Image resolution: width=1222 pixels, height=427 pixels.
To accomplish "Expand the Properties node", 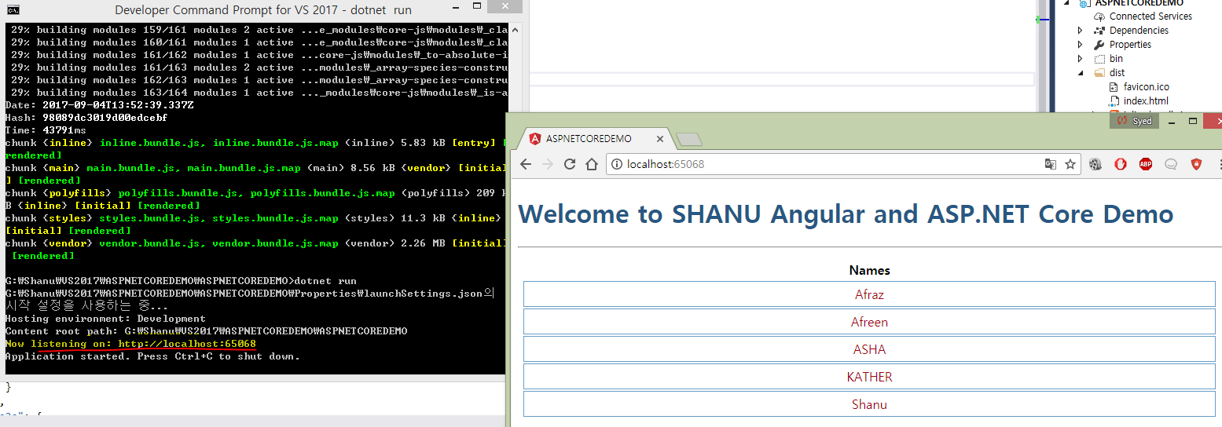I will point(1081,45).
